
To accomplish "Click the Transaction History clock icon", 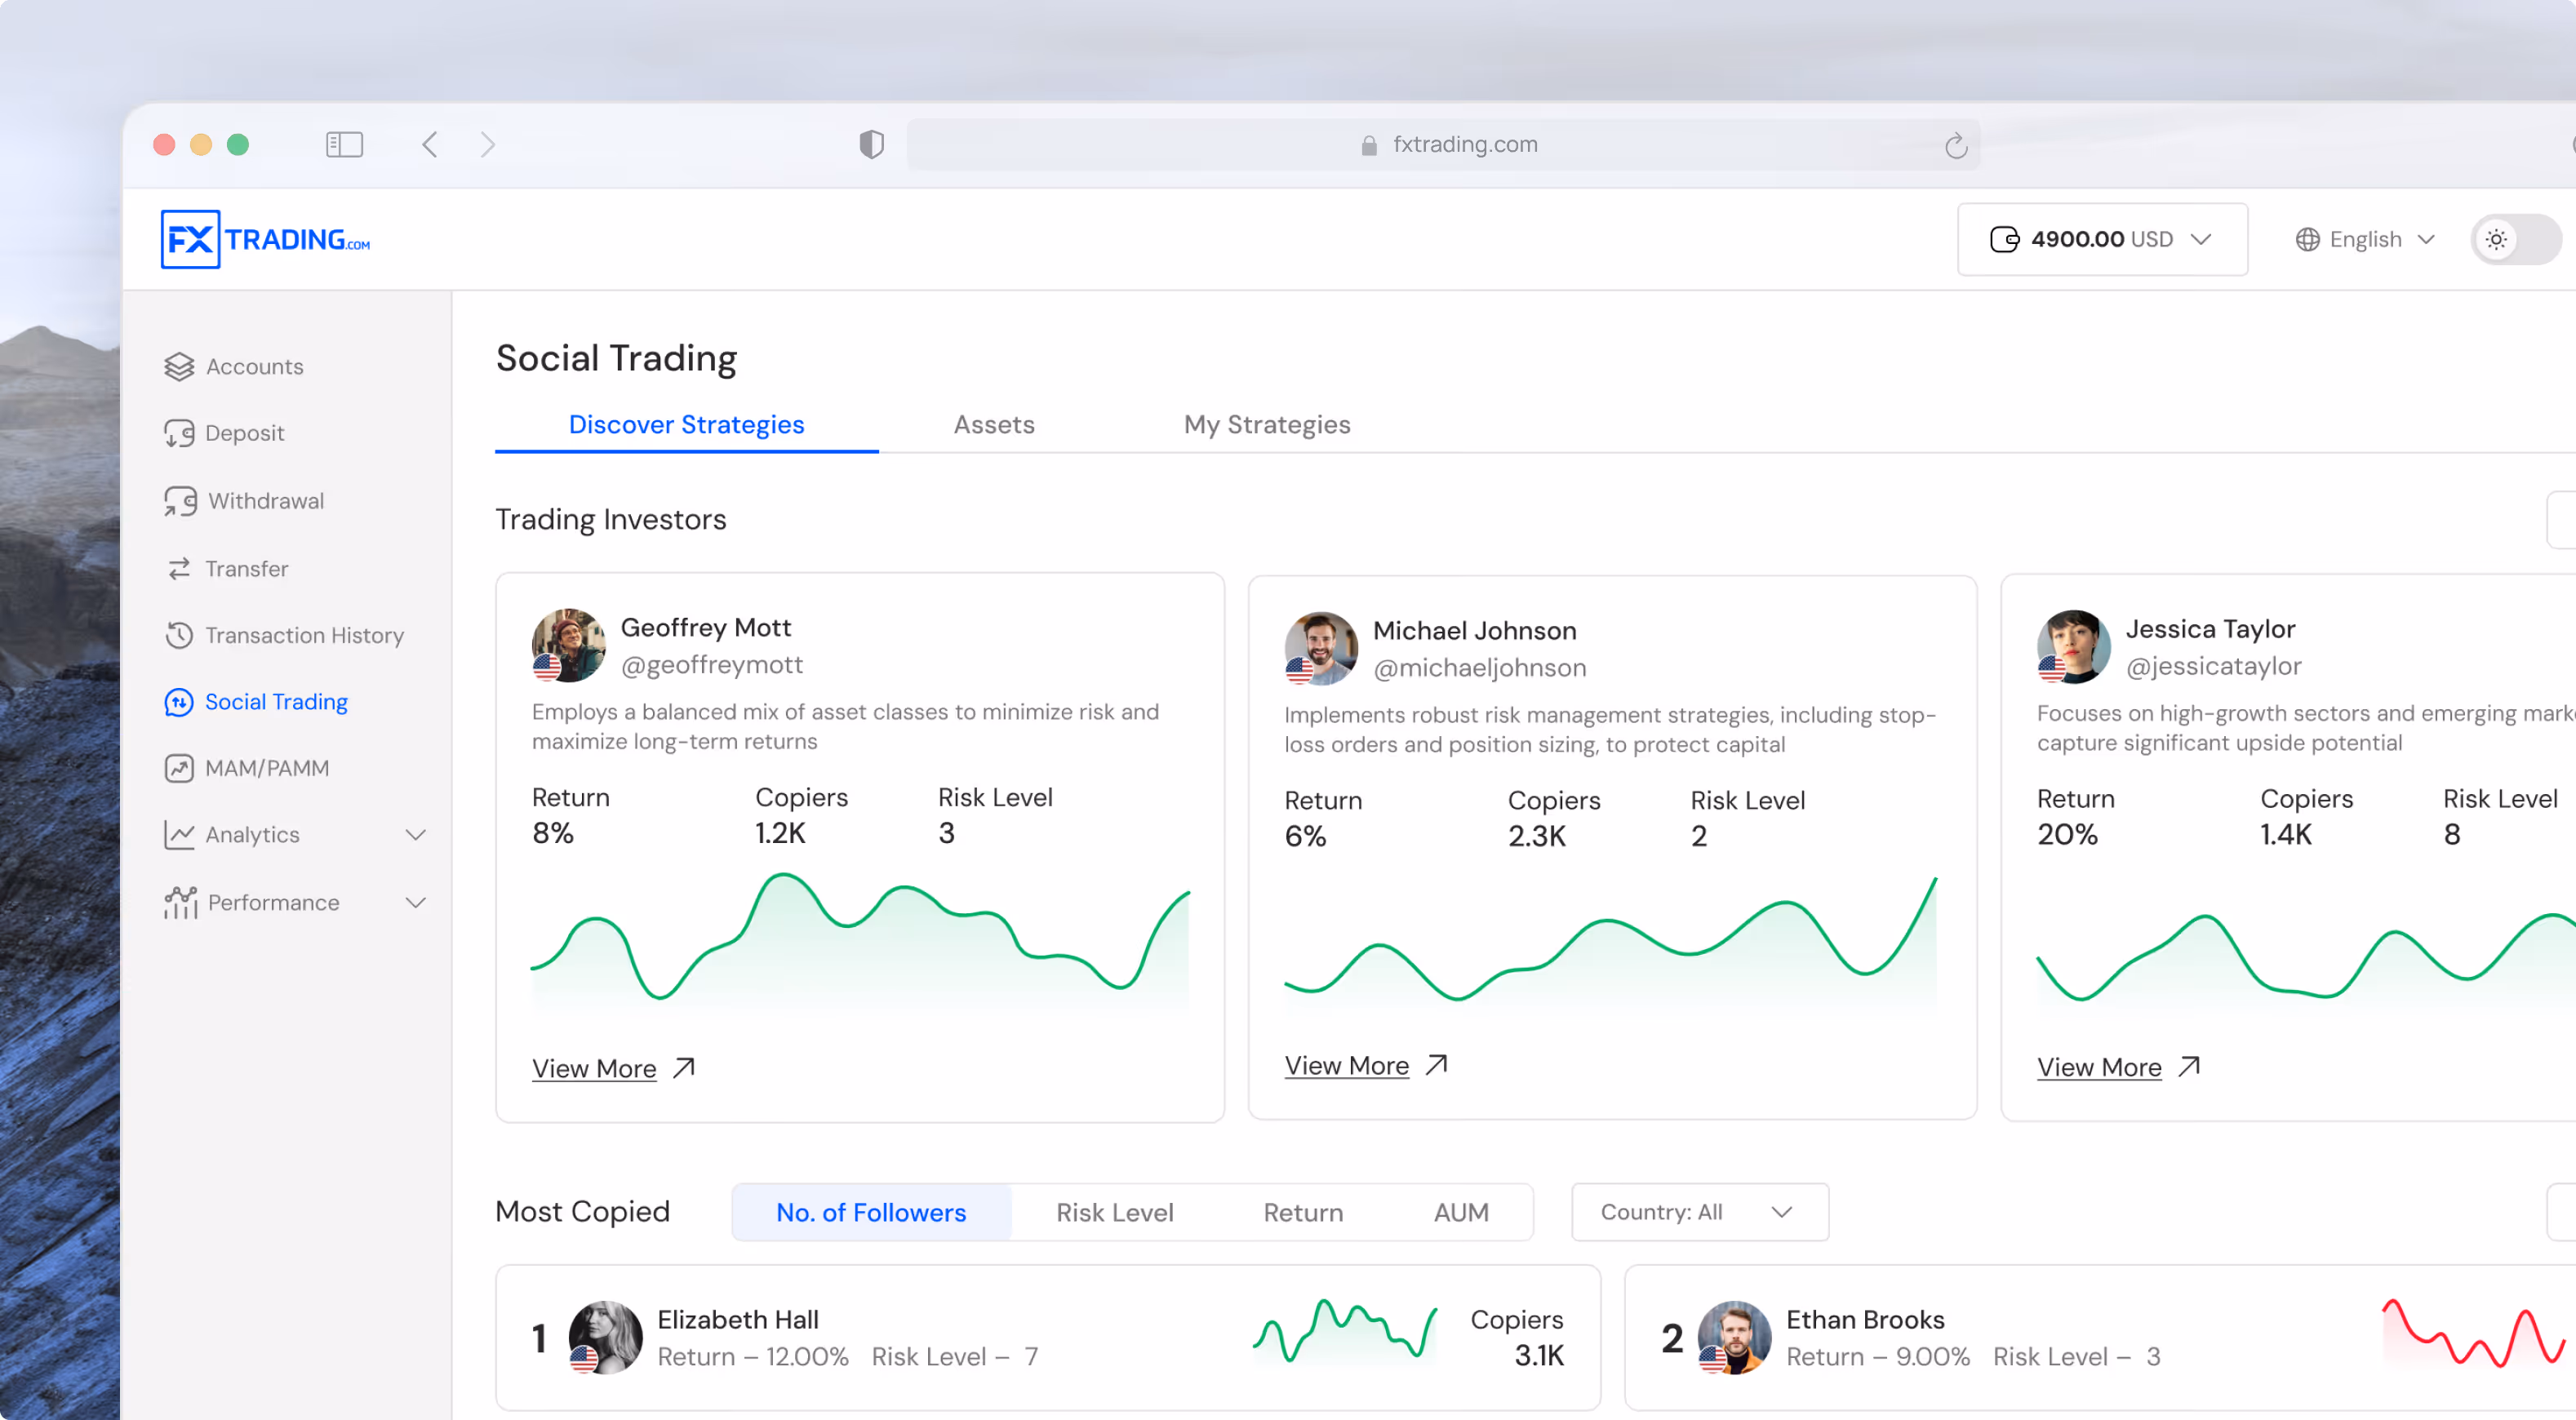I will 179,635.
